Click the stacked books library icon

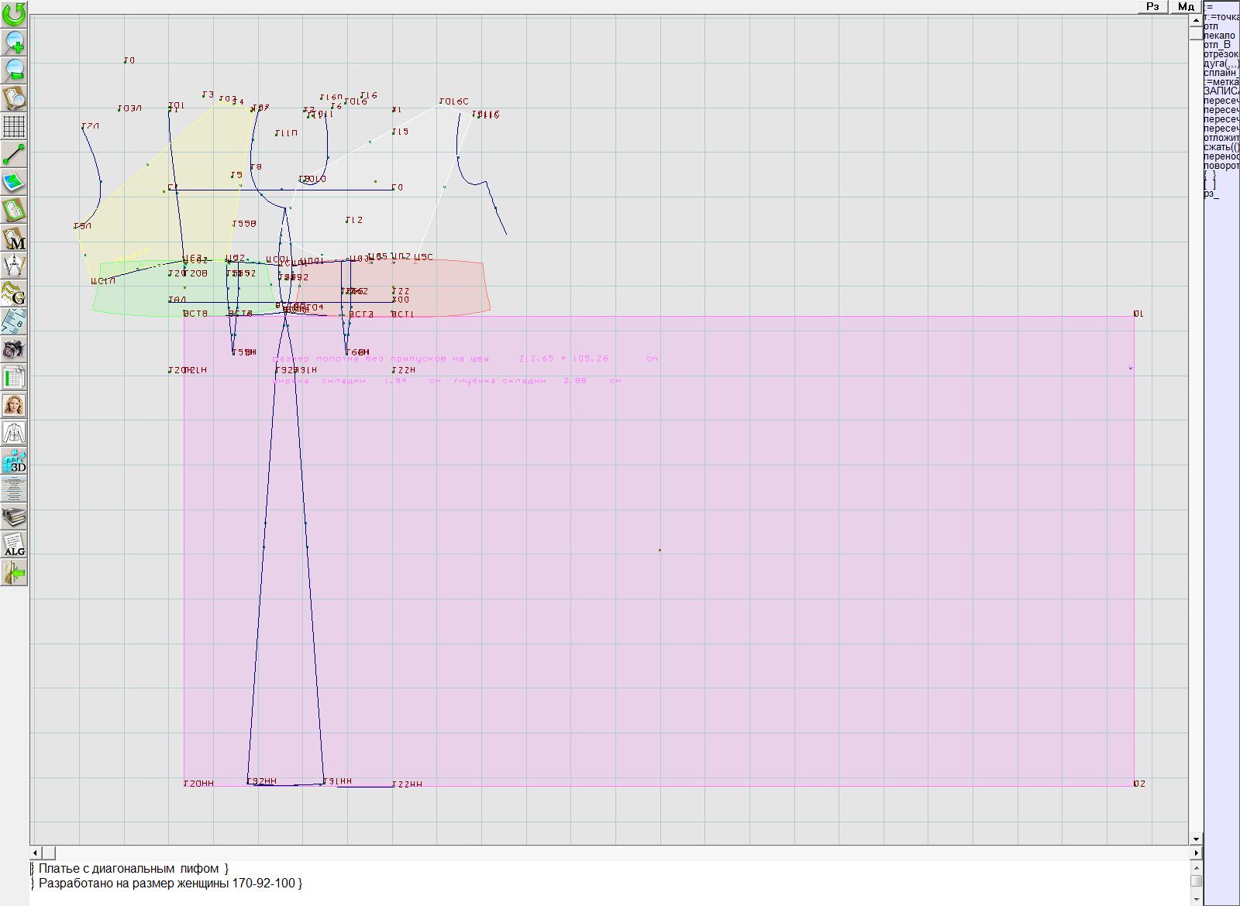[14, 516]
